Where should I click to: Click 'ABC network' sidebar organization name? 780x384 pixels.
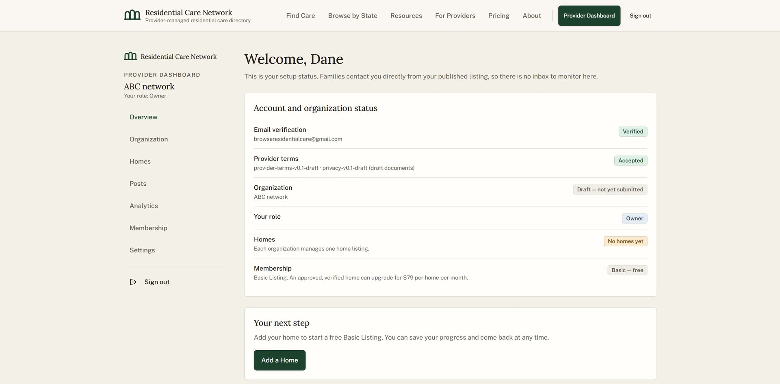149,87
